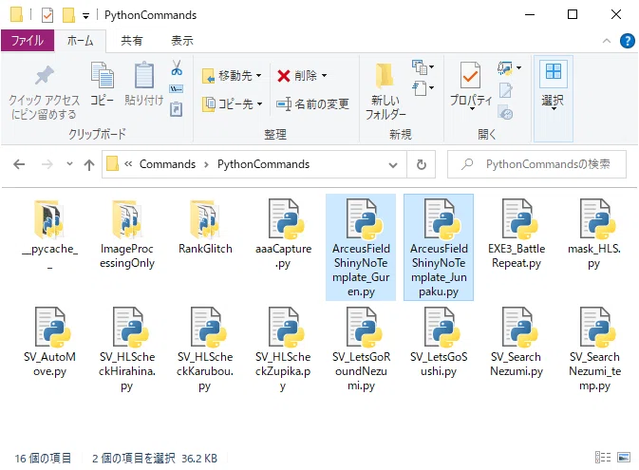
Task: Select SV_LetsGoSushi.py file
Action: coord(439,343)
